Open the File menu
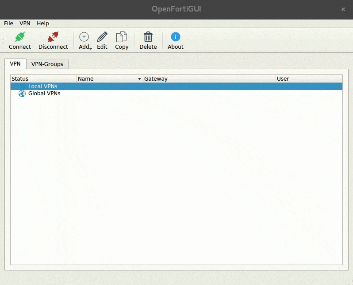 tap(8, 23)
